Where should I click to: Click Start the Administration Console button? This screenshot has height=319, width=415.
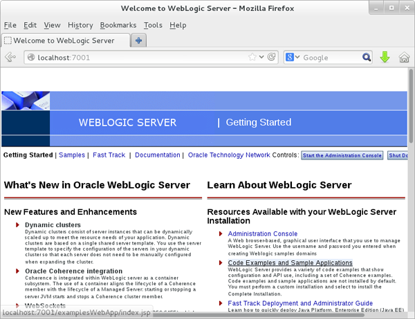(x=342, y=155)
